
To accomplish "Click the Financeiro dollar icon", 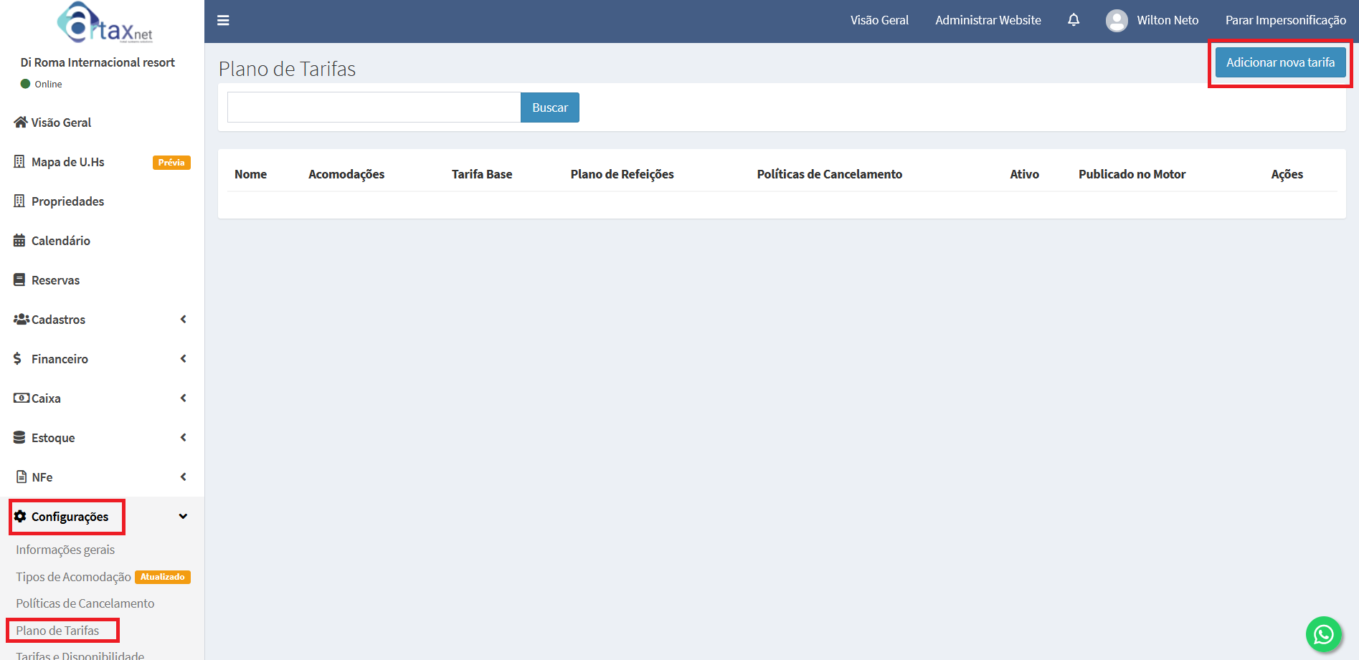I will 17,358.
